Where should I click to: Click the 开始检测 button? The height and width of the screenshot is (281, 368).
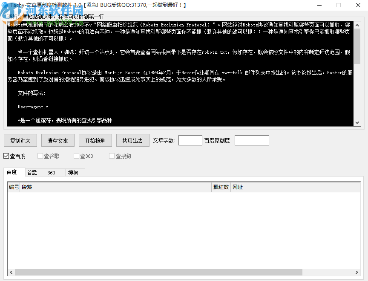pyautogui.click(x=95, y=140)
